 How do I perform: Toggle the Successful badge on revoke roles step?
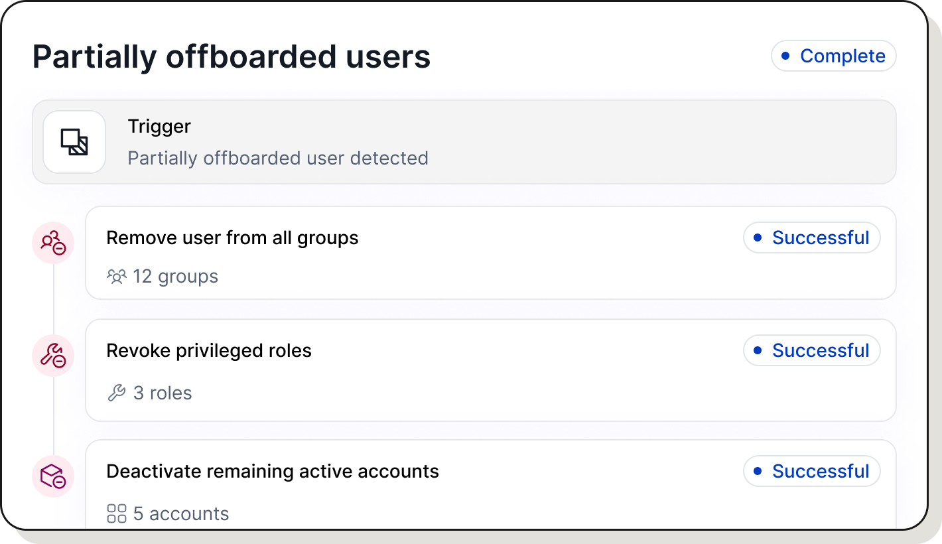coord(811,350)
